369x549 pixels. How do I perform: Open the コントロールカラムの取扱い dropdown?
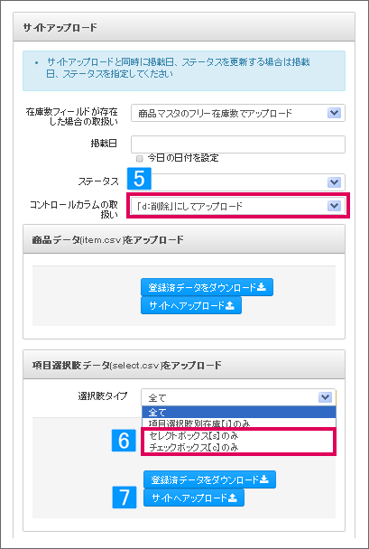click(238, 206)
